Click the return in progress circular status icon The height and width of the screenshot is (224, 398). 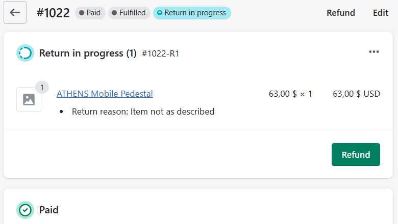(x=25, y=53)
